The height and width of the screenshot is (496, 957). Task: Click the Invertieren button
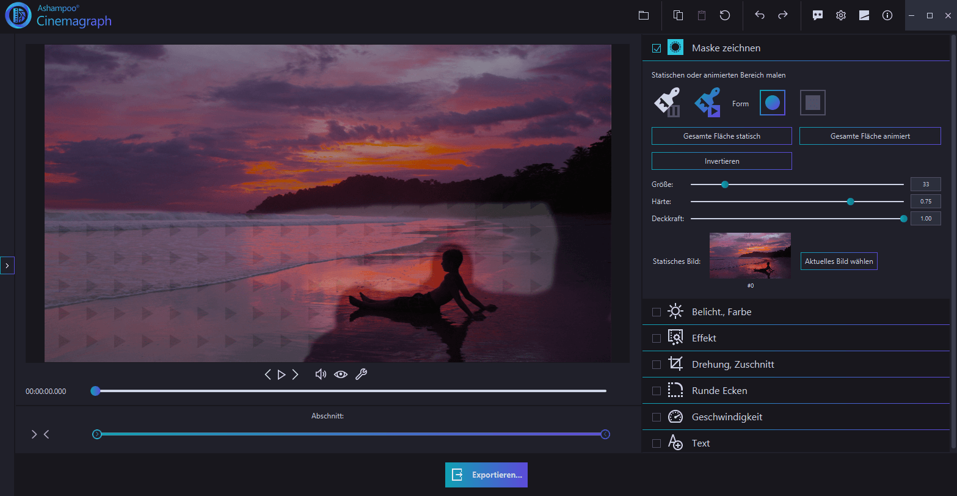(x=721, y=161)
